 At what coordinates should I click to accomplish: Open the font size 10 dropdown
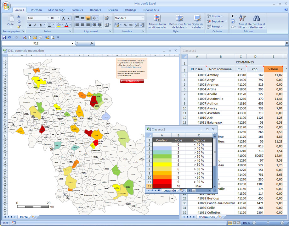tap(59, 18)
